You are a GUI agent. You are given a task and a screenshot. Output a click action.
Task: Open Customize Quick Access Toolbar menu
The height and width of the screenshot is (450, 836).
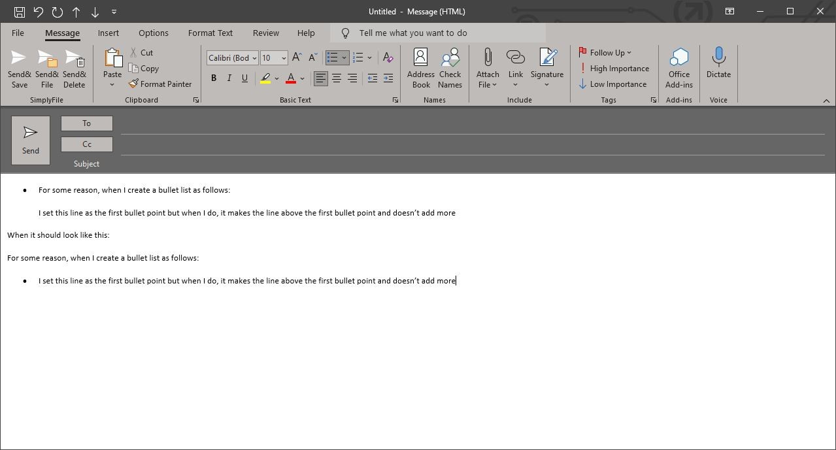tap(114, 12)
